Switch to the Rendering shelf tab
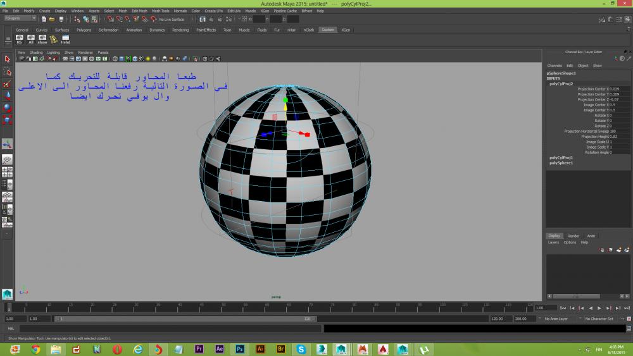 (180, 30)
